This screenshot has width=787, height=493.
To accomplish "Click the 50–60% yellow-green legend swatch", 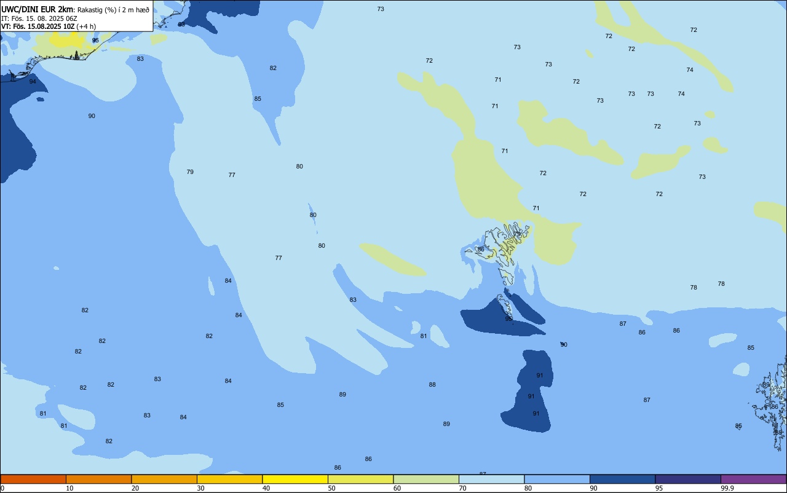I will coord(360,479).
